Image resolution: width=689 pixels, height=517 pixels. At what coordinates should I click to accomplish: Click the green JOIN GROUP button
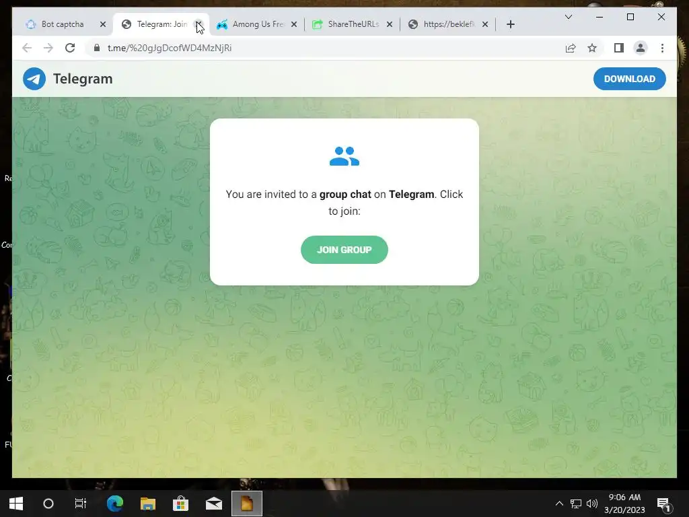pos(344,250)
